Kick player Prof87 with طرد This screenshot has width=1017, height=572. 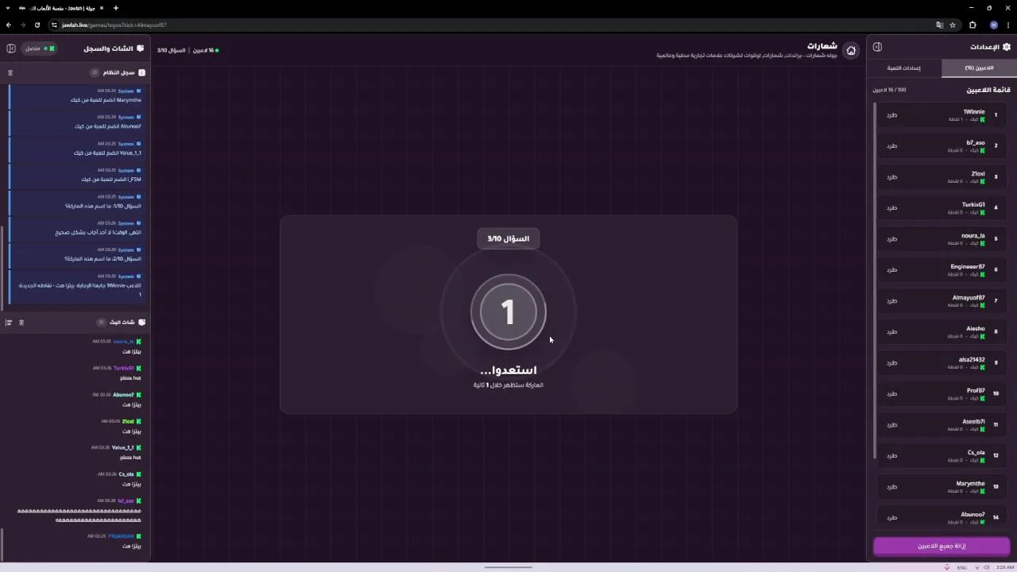pos(891,394)
